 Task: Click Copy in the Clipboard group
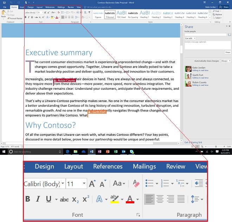(11, 15)
